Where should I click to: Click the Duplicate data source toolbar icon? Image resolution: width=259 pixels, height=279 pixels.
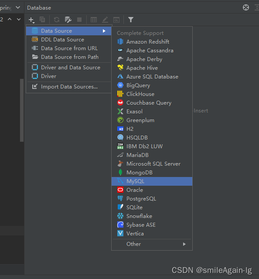[x=42, y=20]
